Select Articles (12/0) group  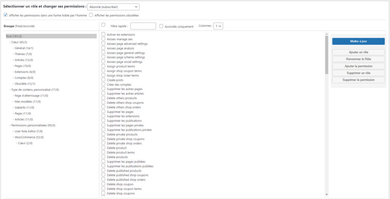24,60
